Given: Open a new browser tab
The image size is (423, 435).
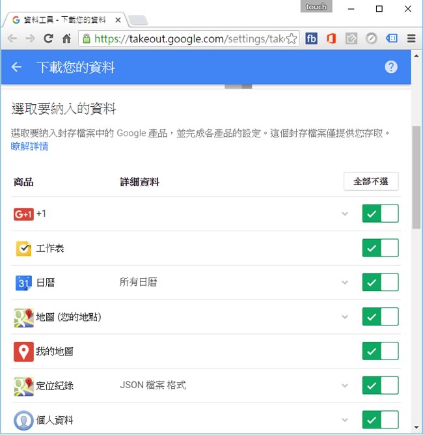Looking at the screenshot, I should 138,20.
